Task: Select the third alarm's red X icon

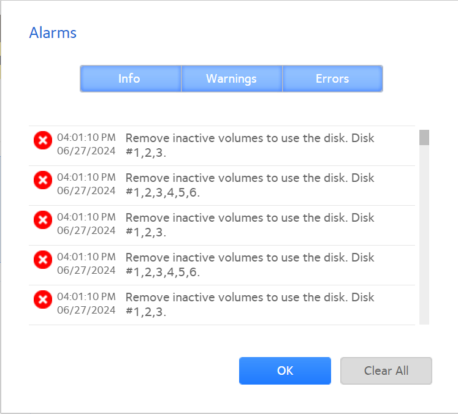Action: tap(43, 220)
